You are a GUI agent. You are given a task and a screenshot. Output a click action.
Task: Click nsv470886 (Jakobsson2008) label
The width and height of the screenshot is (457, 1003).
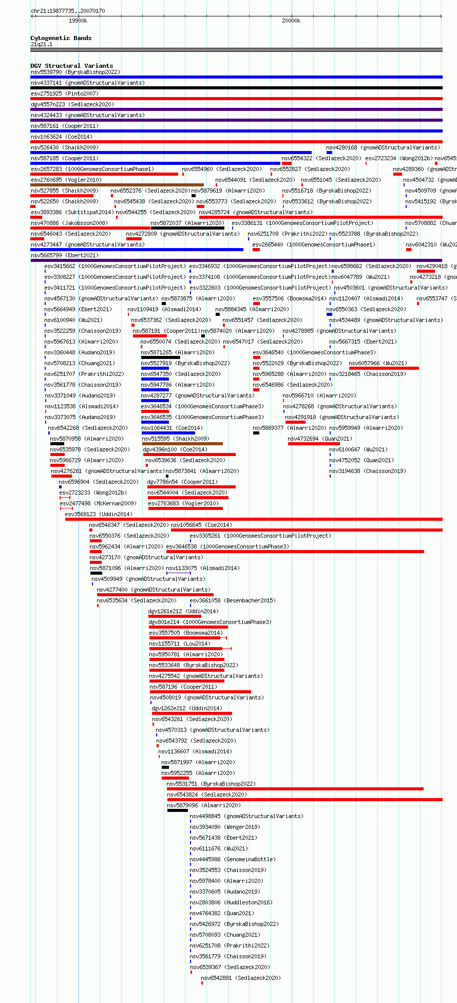point(69,223)
